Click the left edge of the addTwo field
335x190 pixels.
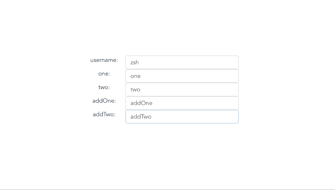pos(126,117)
